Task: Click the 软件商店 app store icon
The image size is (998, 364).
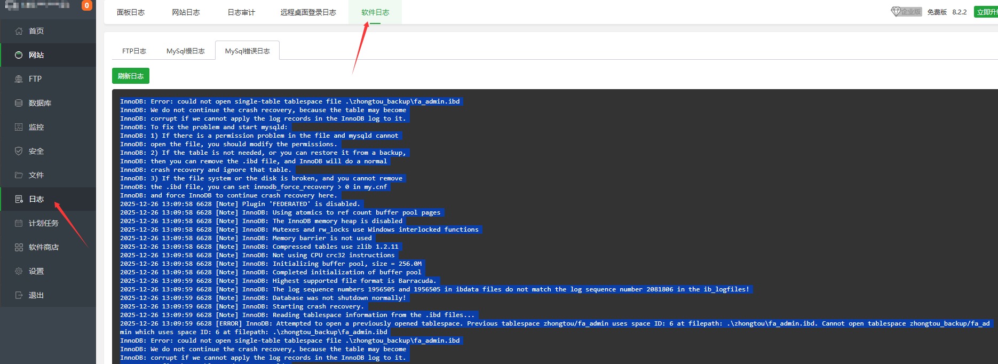Action: click(19, 247)
